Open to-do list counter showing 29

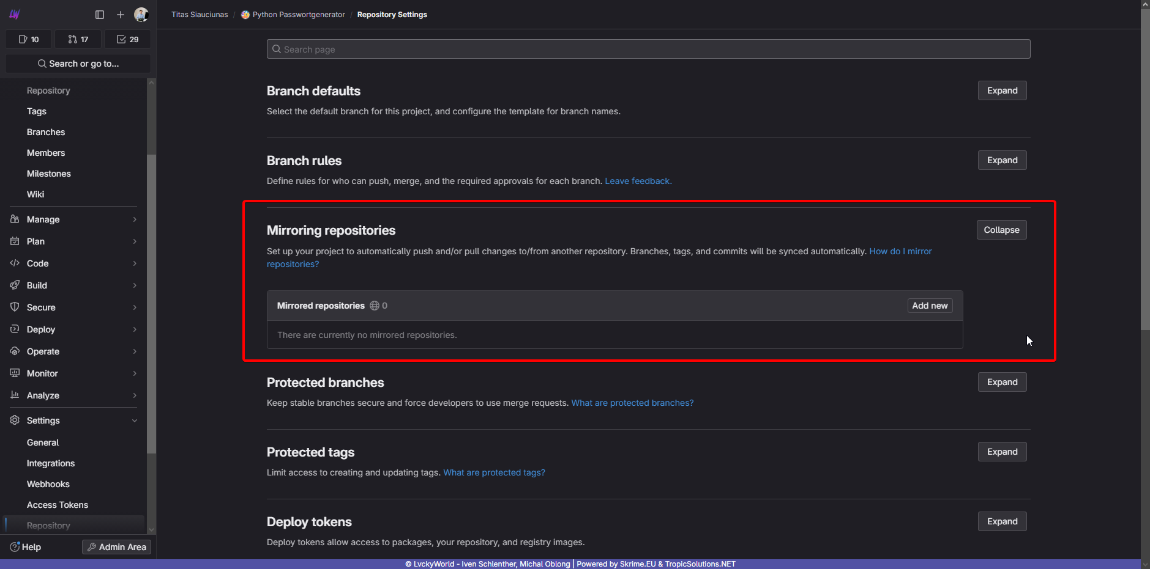tap(127, 39)
